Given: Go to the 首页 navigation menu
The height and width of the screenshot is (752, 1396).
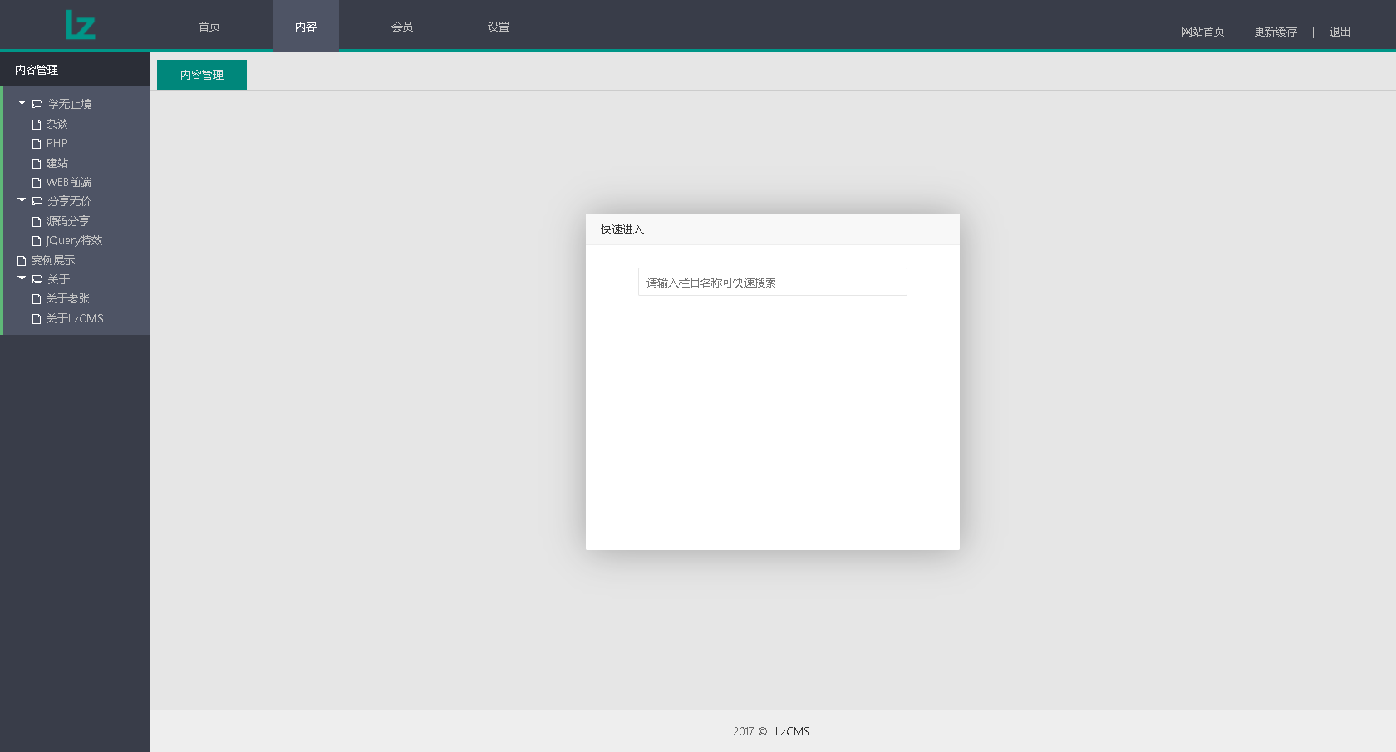Looking at the screenshot, I should (x=209, y=27).
